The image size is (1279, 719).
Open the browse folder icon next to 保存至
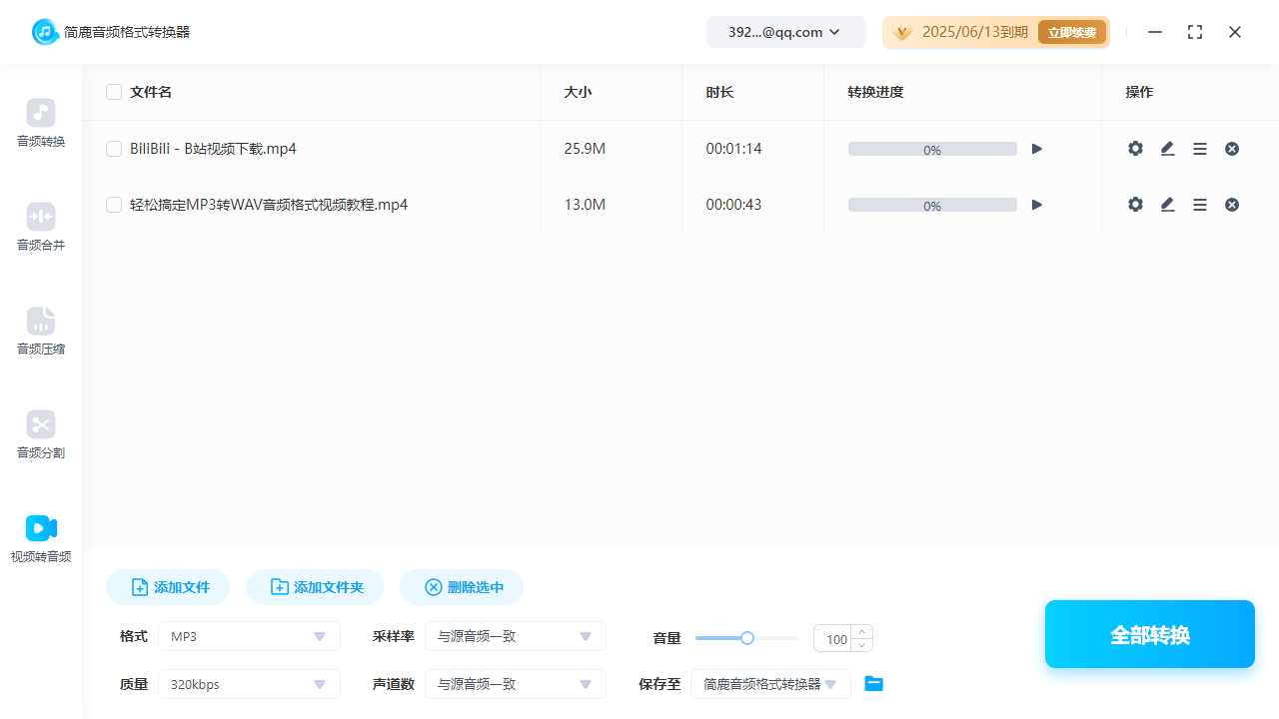873,683
